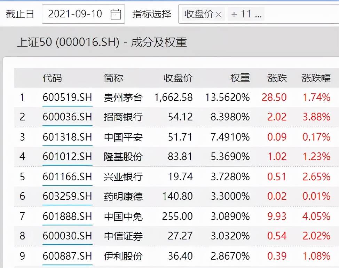Sort table by 权重 column
This screenshot has width=339, height=268.
(x=240, y=78)
